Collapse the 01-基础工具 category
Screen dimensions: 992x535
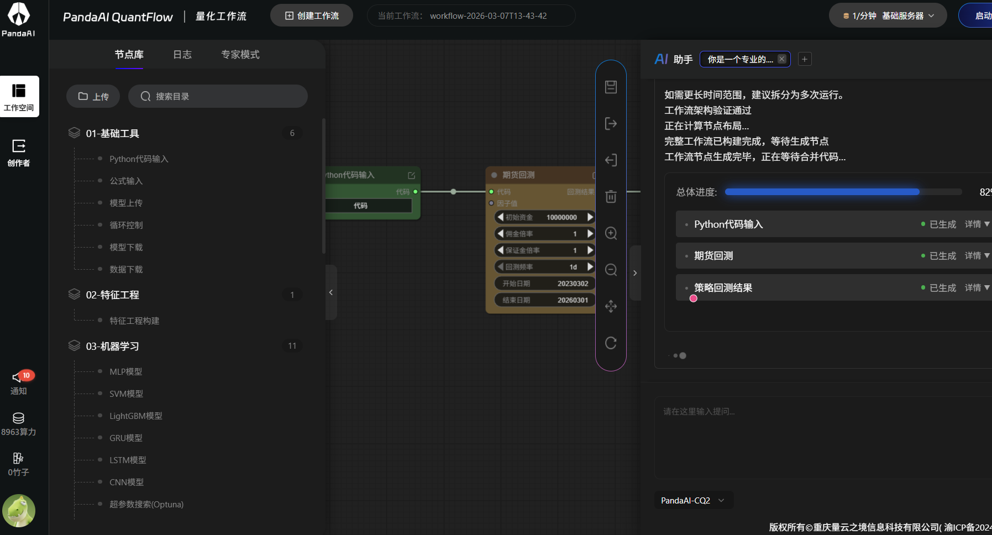coord(112,133)
